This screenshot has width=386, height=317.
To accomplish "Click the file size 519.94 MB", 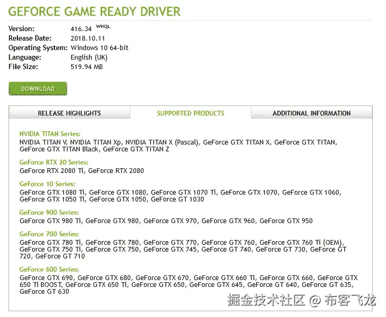I will click(86, 67).
